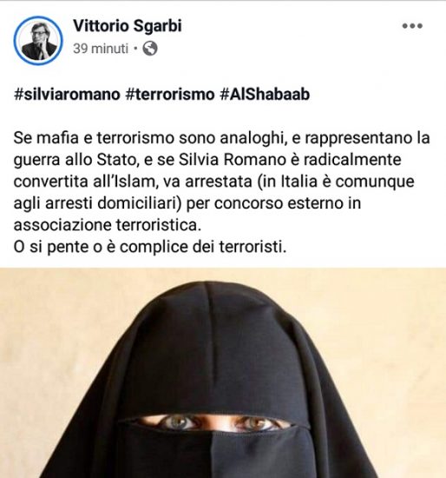
Task: Click the words 'convertita all'Islam'
Action: tap(87, 182)
